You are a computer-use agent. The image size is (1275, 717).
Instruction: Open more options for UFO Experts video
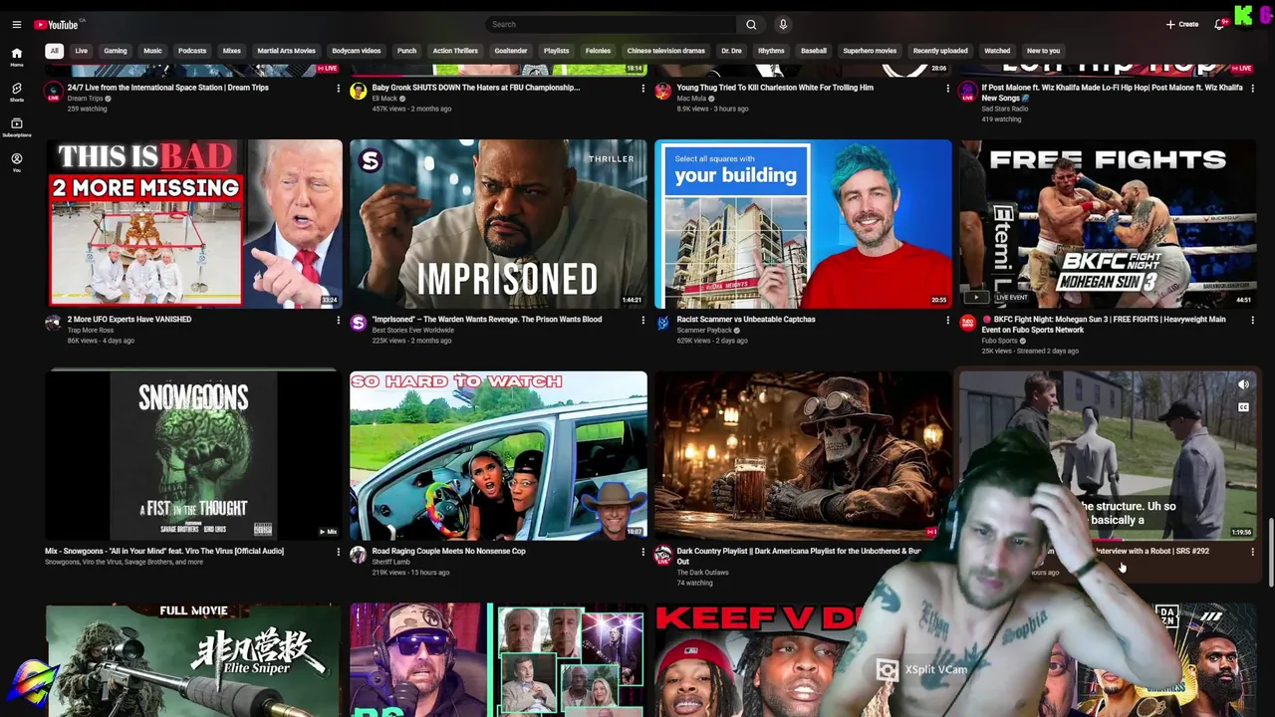(x=338, y=320)
